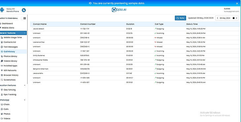Click the WhatsApp Chats icon

2,104
